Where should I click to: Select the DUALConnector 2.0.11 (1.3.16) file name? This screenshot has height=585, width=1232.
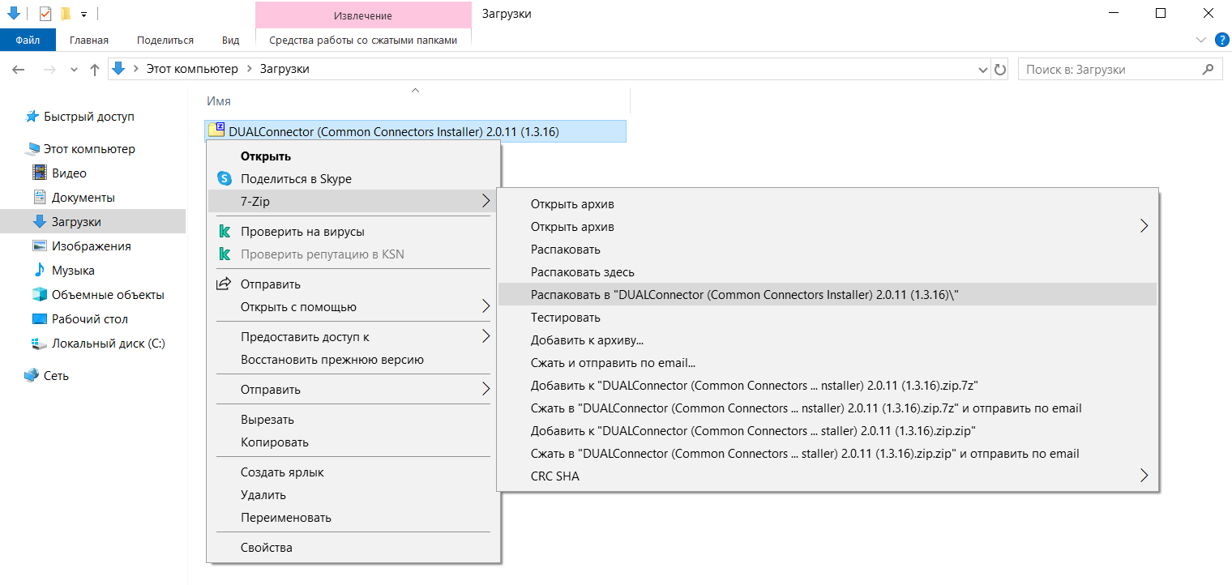pyautogui.click(x=394, y=131)
